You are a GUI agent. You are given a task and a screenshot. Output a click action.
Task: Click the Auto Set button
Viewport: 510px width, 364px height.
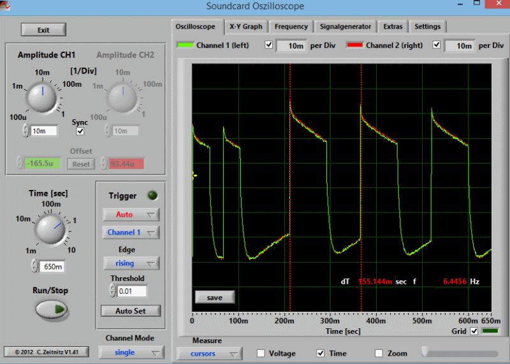(131, 311)
